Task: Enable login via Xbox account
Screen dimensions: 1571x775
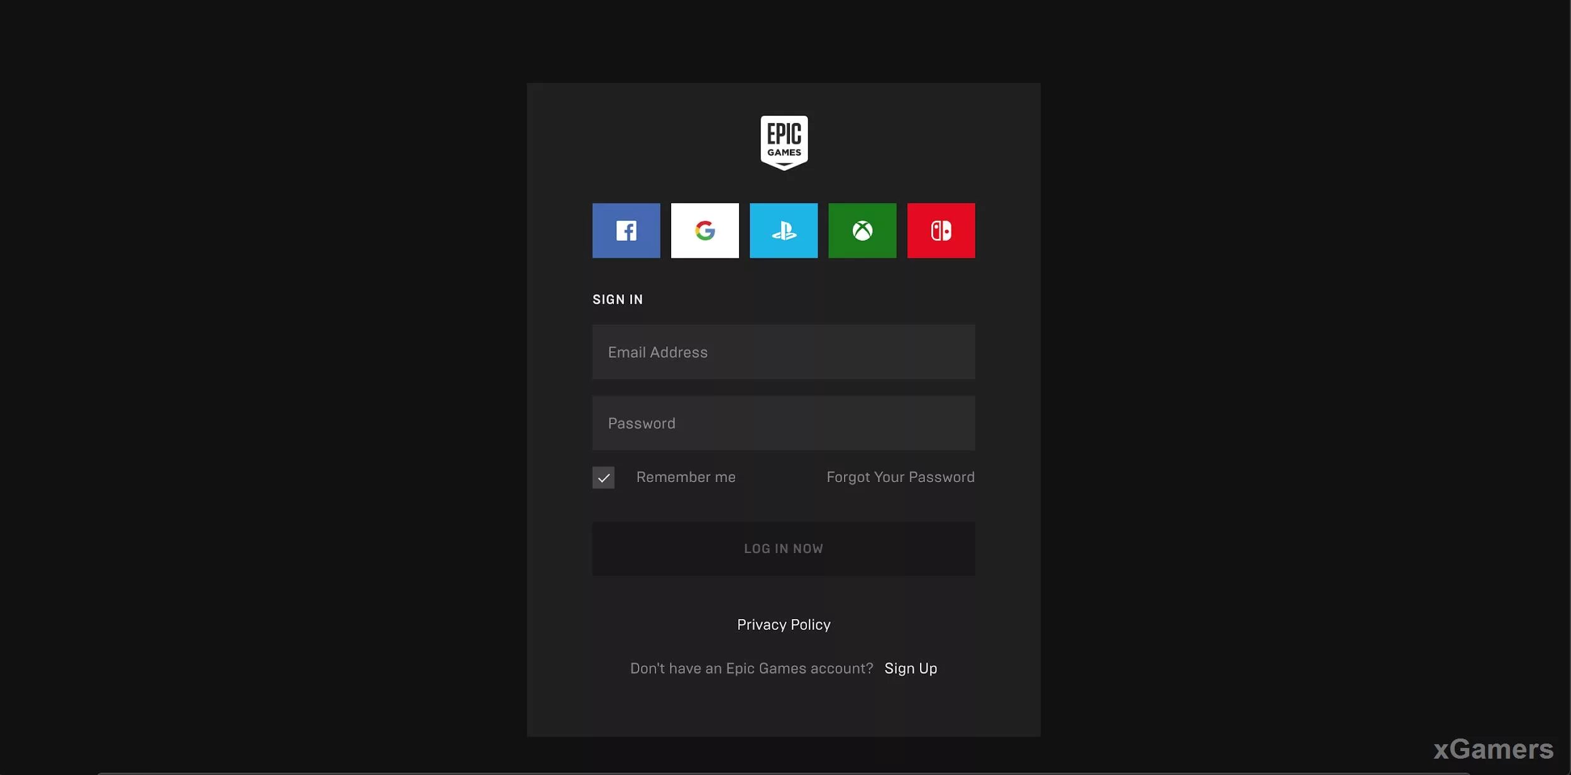Action: tap(863, 231)
